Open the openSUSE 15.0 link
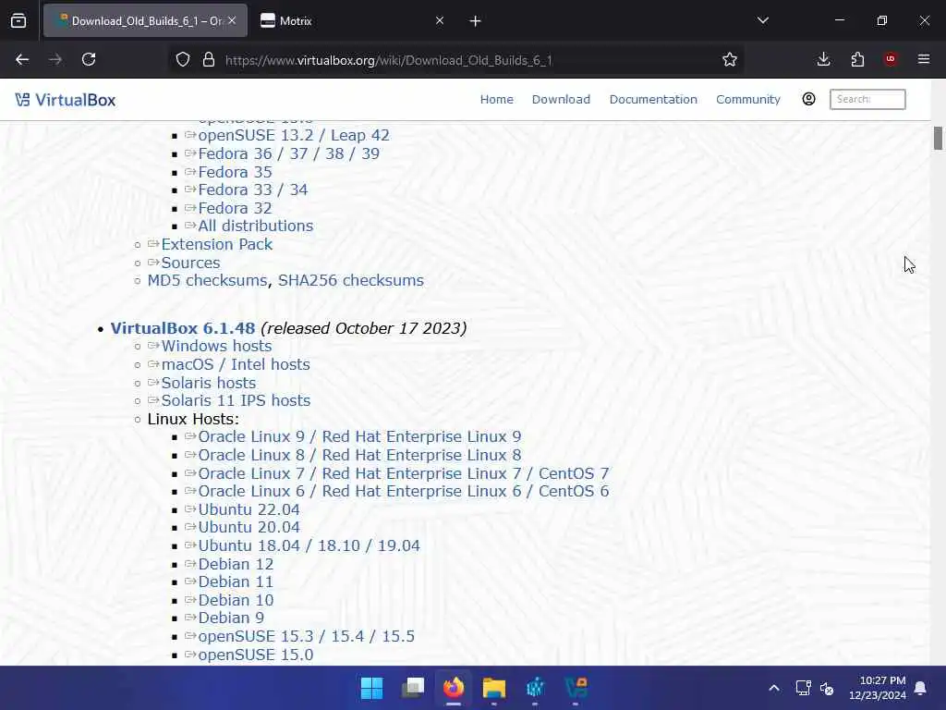Image resolution: width=946 pixels, height=710 pixels. click(256, 655)
